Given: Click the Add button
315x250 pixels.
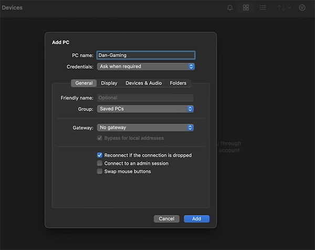Looking at the screenshot, I should click(196, 218).
